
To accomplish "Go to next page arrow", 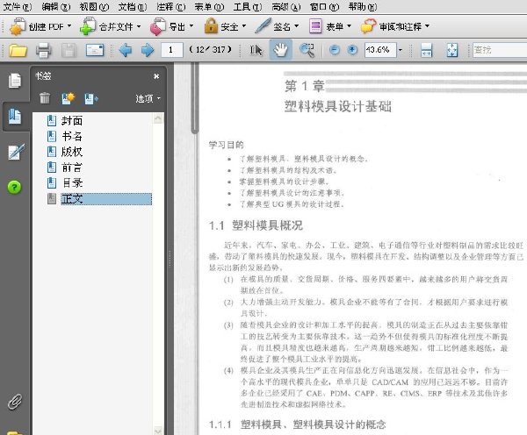I will (x=148, y=50).
